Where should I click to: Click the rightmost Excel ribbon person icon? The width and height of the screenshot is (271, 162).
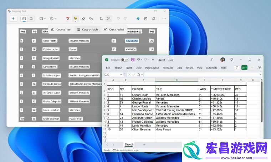coord(259,67)
